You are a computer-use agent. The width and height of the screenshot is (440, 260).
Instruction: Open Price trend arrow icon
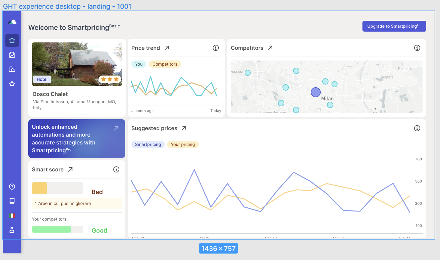(167, 48)
